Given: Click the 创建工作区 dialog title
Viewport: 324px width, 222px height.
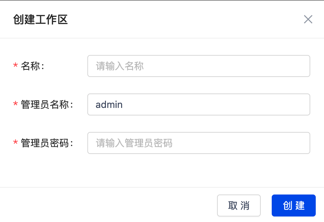Looking at the screenshot, I should 40,20.
